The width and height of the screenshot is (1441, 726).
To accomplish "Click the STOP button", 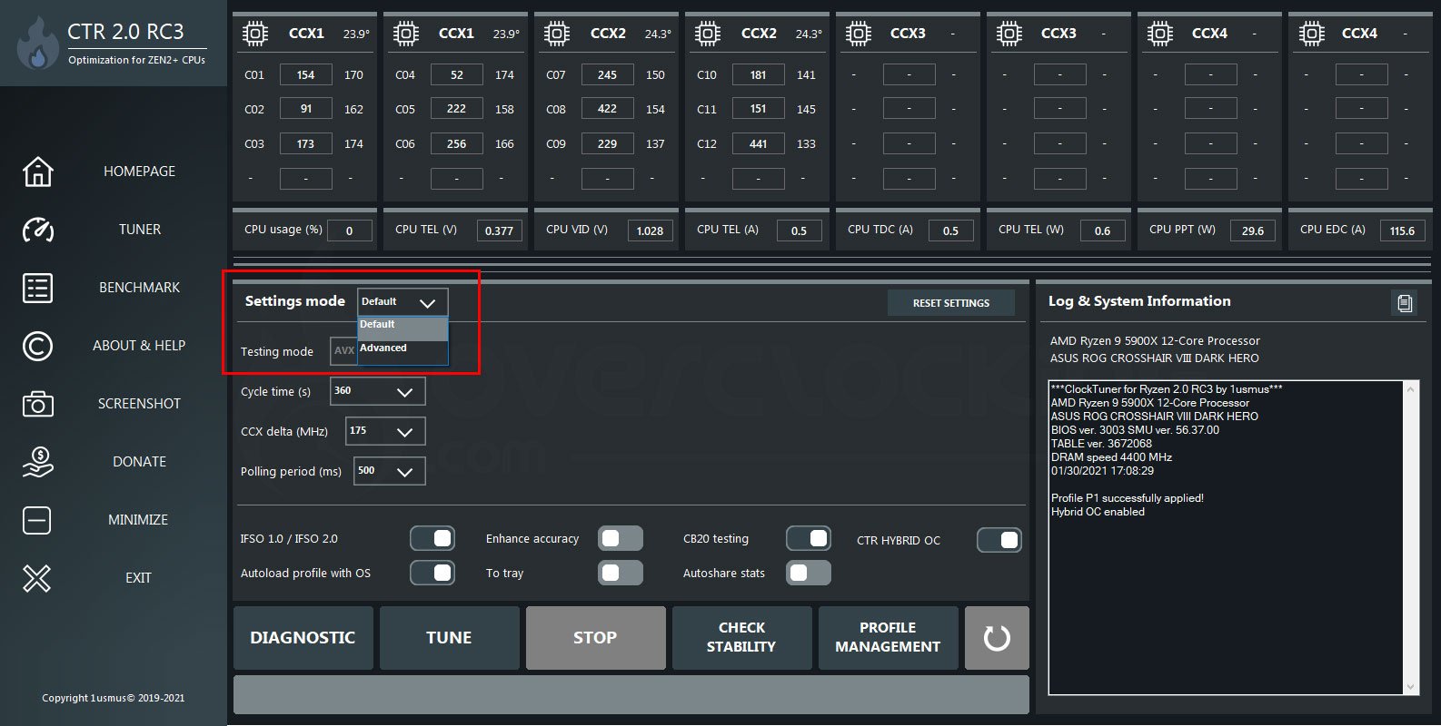I will click(596, 638).
